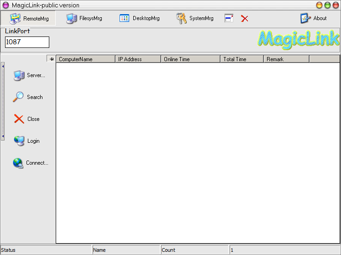The height and width of the screenshot is (255, 341).
Task: Switch to the RemoteMrg tab
Action: 28,18
